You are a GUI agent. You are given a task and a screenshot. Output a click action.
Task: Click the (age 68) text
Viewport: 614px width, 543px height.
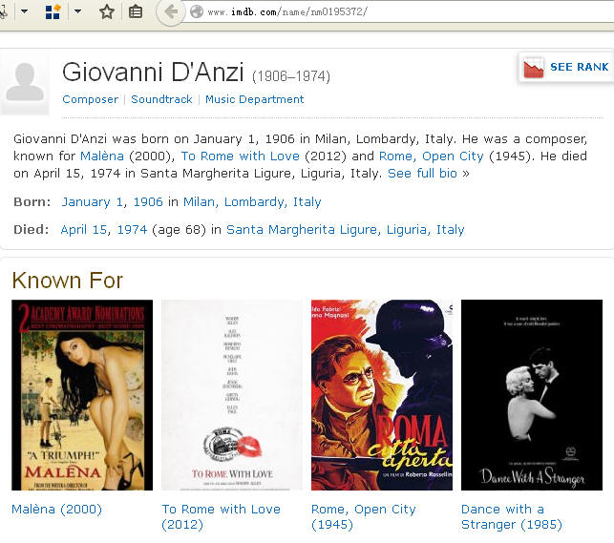click(179, 230)
